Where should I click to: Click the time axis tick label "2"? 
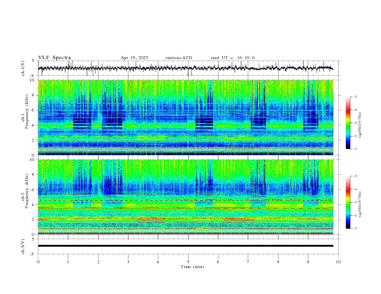tap(98, 262)
